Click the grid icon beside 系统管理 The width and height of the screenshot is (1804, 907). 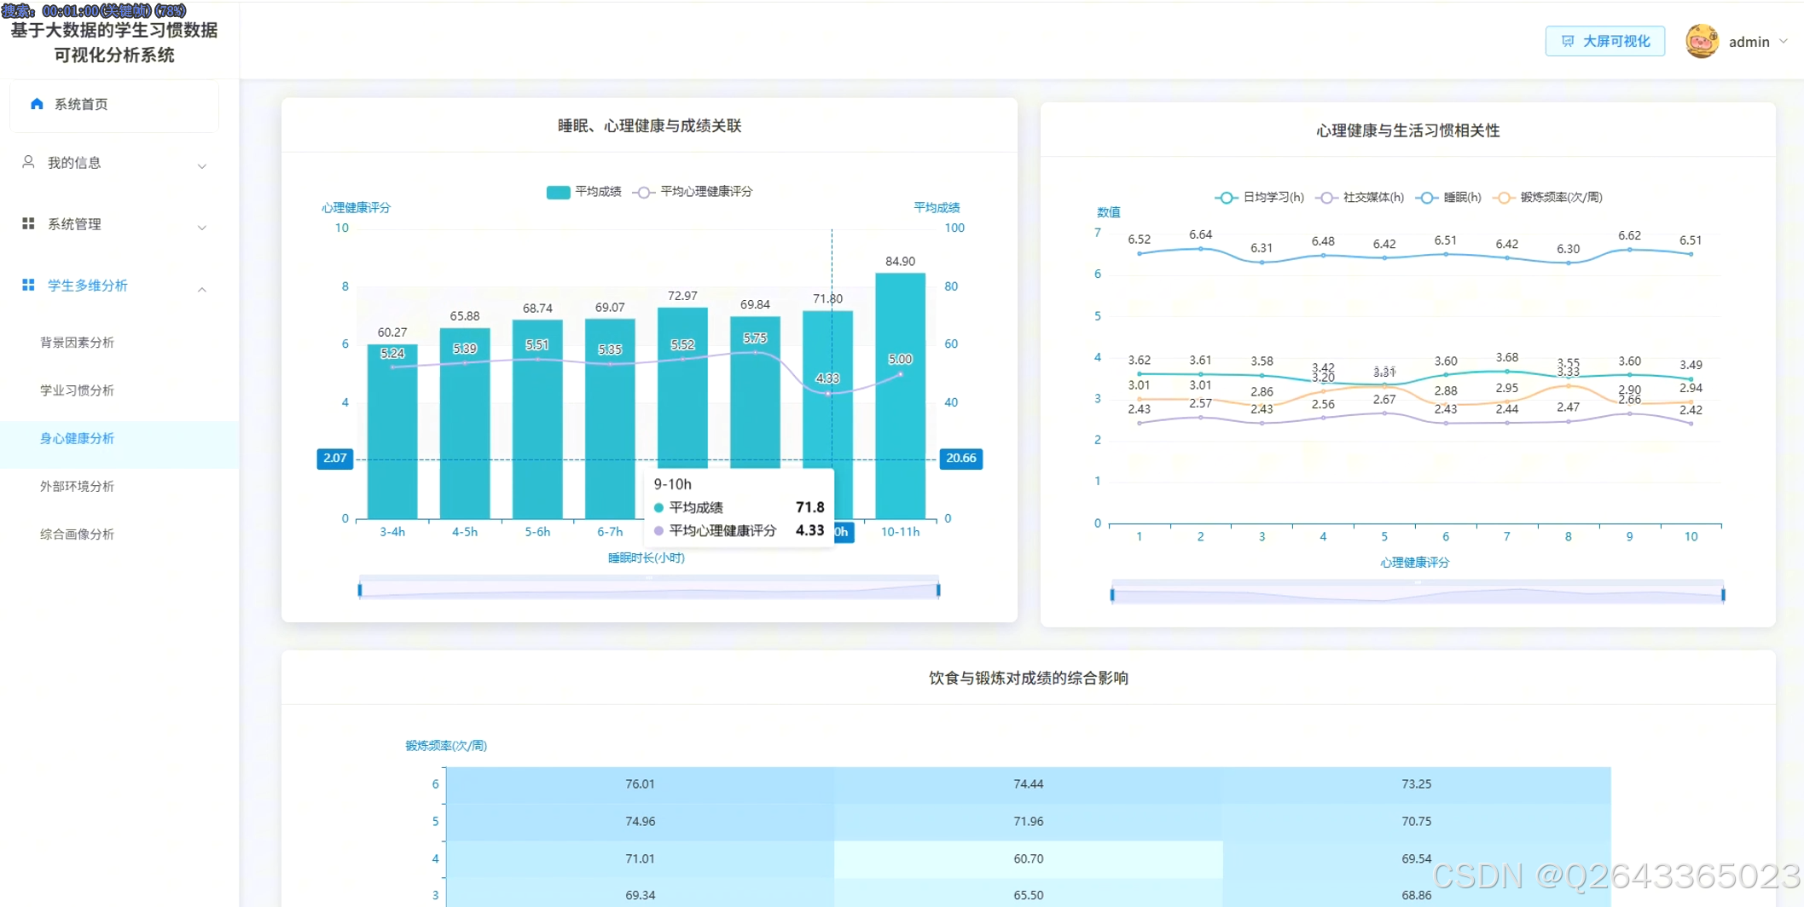[28, 223]
